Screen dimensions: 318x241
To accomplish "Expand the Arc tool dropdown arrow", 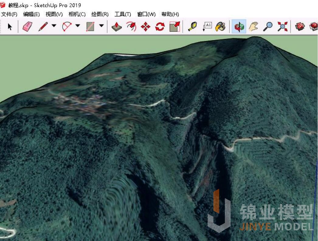I will click(78, 26).
